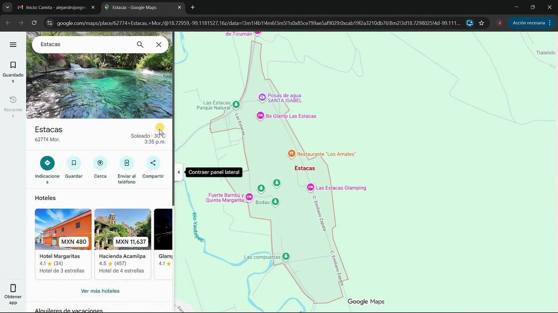Save place with Guardar button
The height and width of the screenshot is (313, 558).
pos(74,167)
